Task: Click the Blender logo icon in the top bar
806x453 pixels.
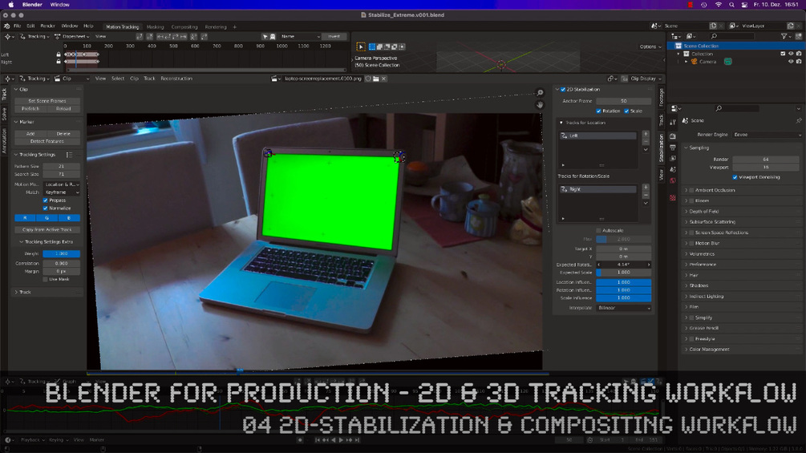Action: click(6, 26)
